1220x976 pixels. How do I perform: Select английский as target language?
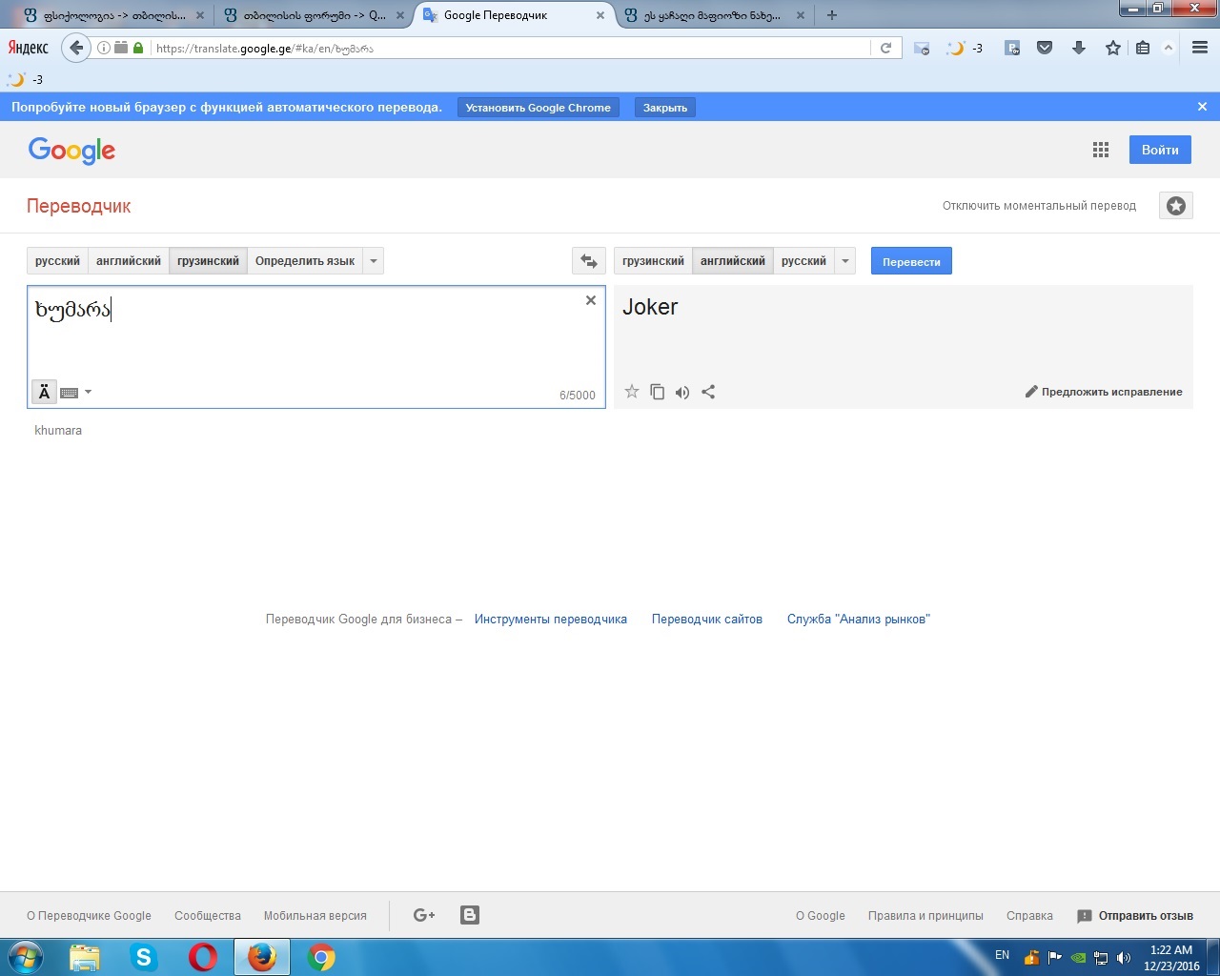pos(733,261)
